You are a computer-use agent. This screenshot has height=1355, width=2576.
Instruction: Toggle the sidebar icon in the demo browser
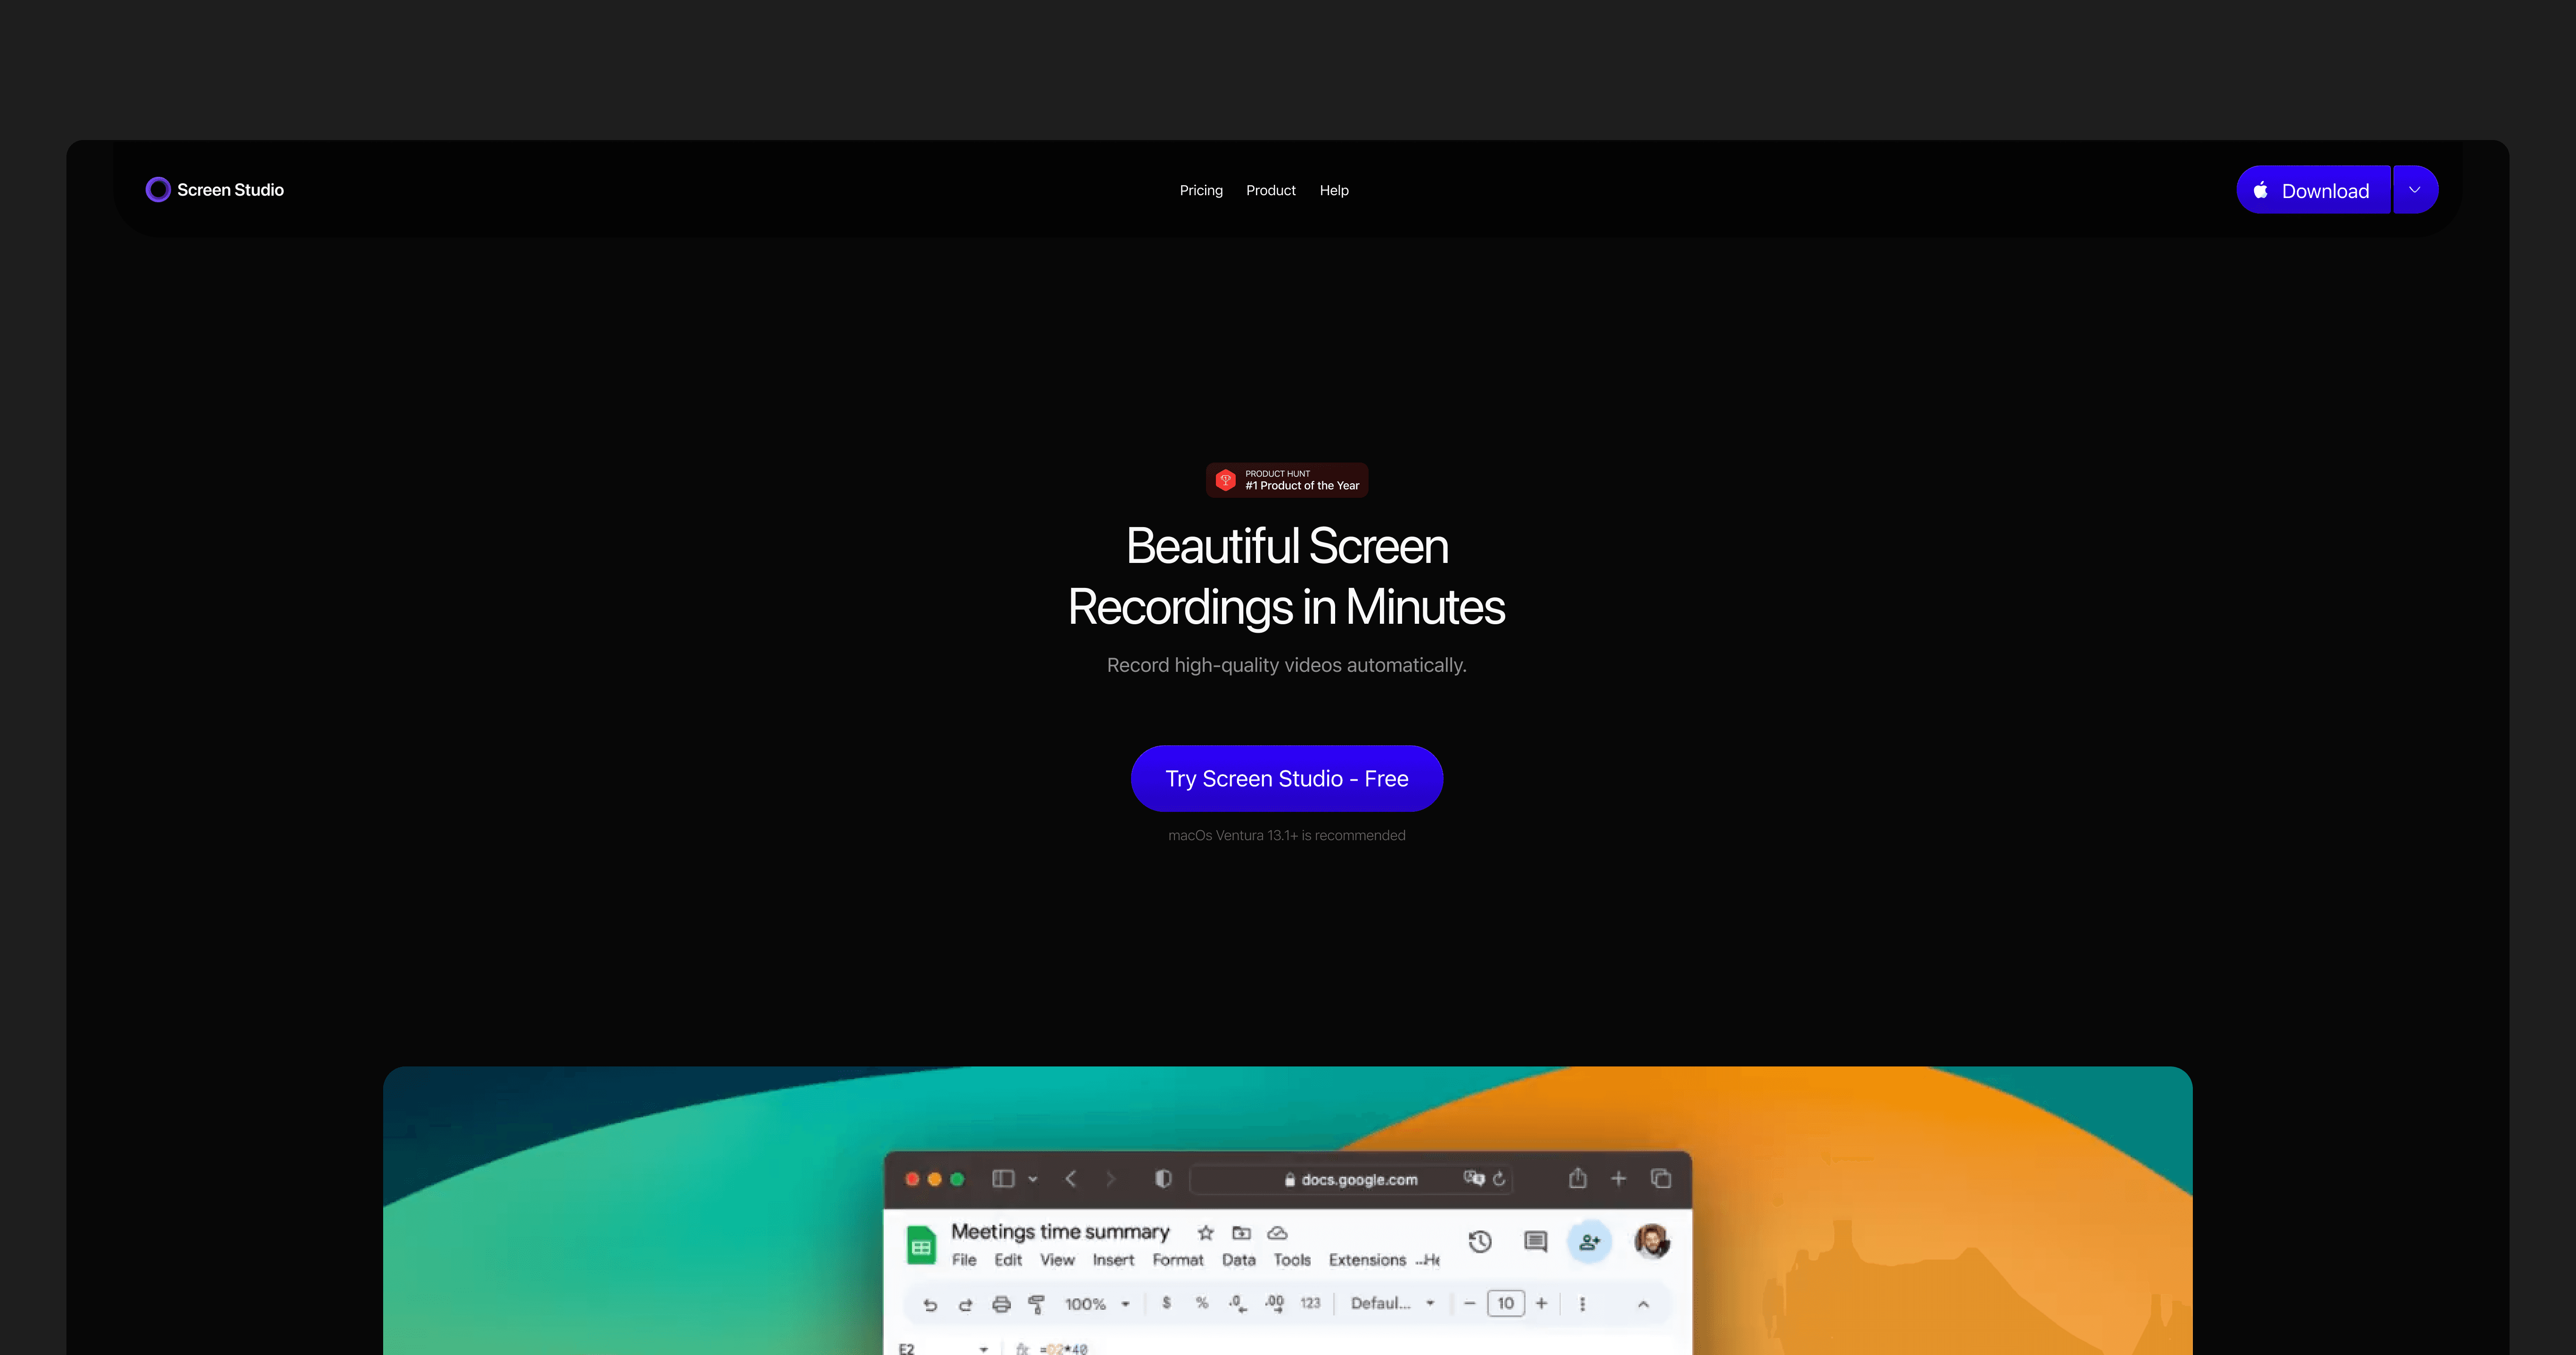tap(1003, 1179)
